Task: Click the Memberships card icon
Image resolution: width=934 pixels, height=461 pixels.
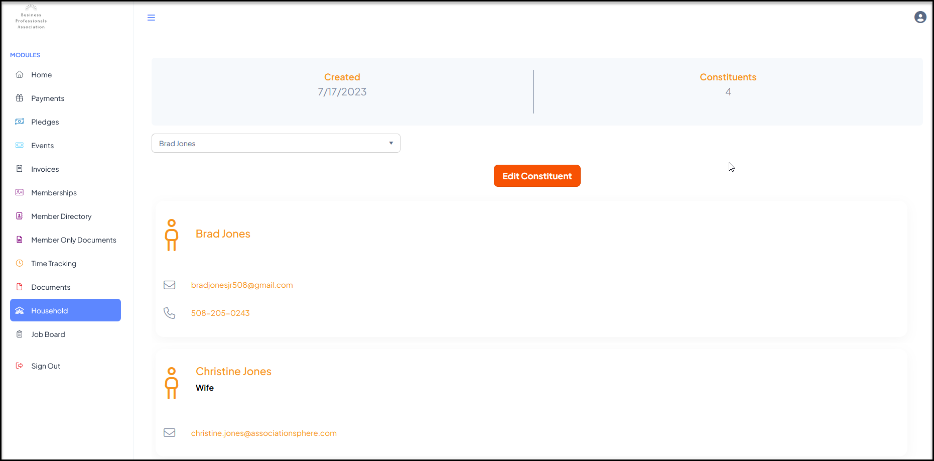Action: [20, 192]
